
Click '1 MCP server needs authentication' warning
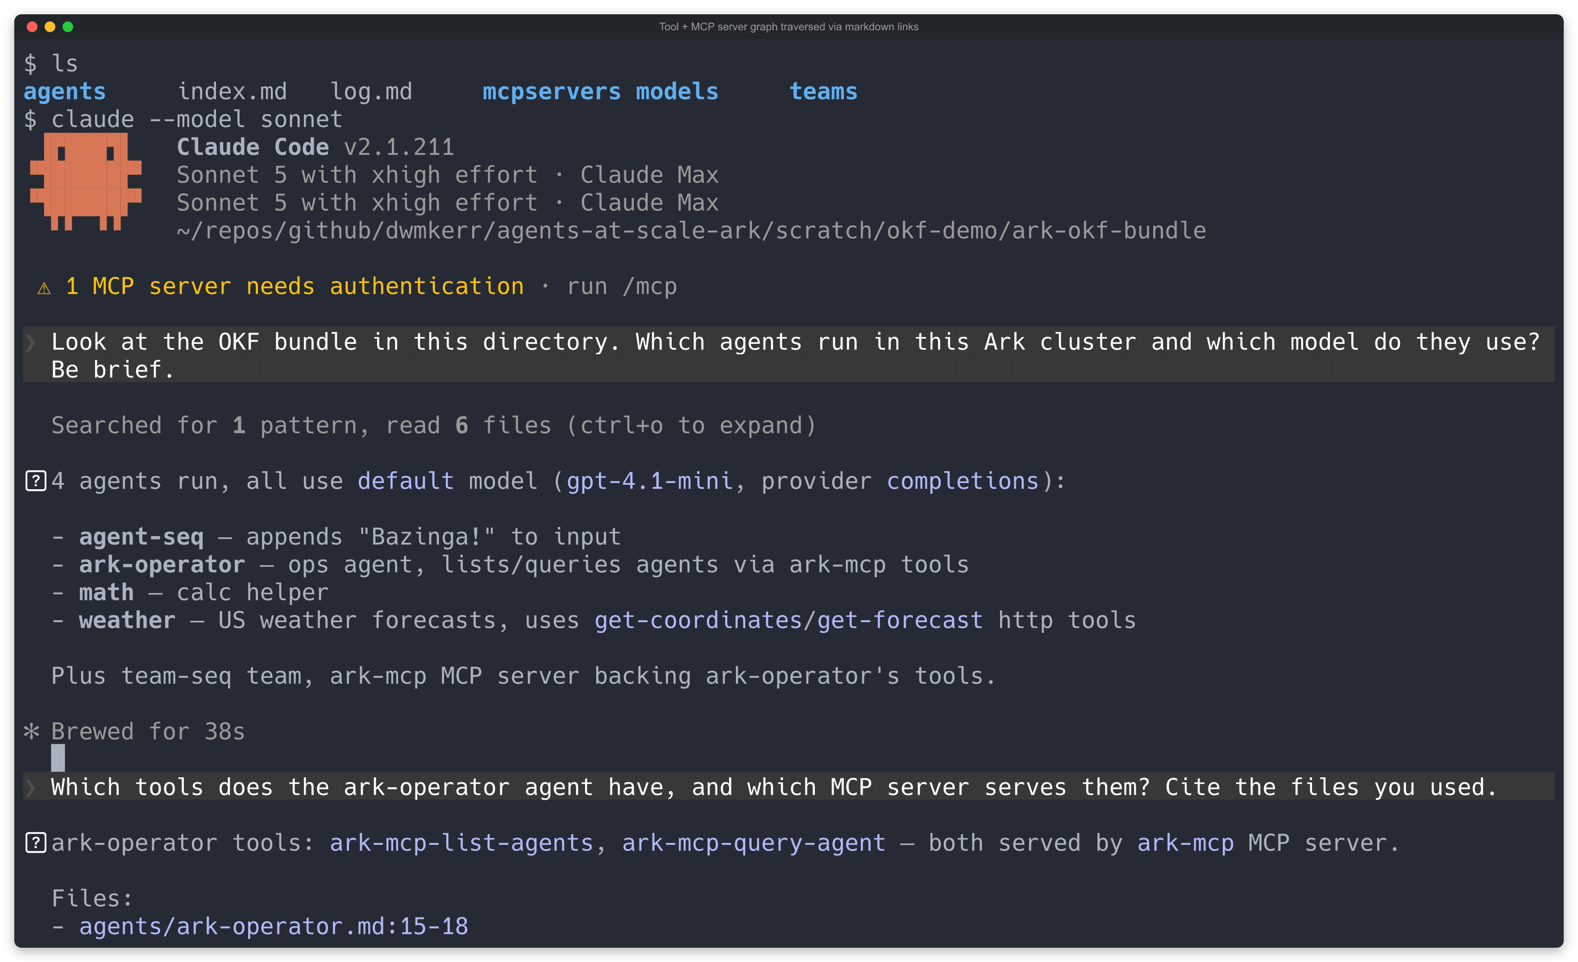coord(295,286)
